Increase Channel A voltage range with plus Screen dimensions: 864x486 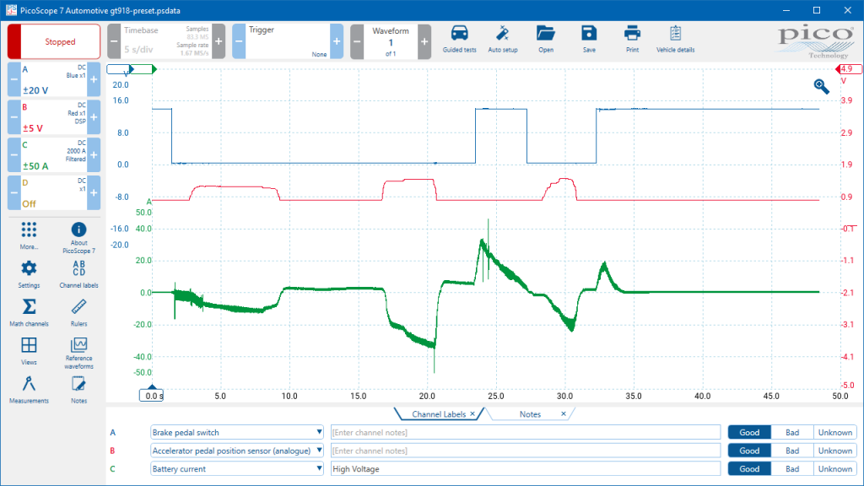[94, 78]
